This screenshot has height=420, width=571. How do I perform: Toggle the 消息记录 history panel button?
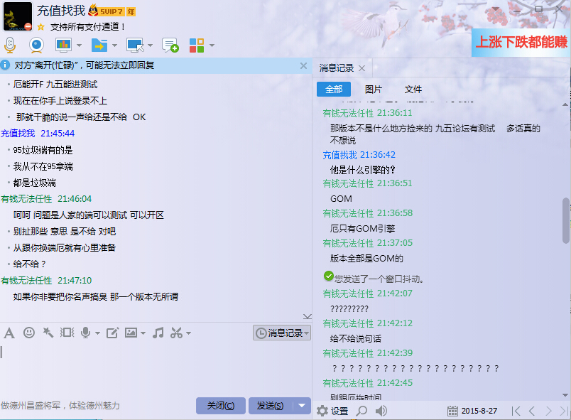282,333
